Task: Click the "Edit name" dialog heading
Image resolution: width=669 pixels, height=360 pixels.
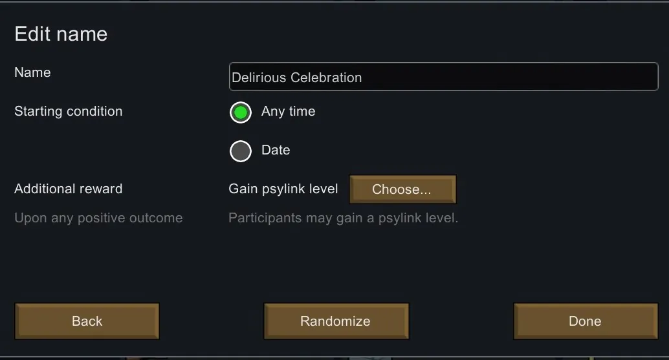Action: 61,34
